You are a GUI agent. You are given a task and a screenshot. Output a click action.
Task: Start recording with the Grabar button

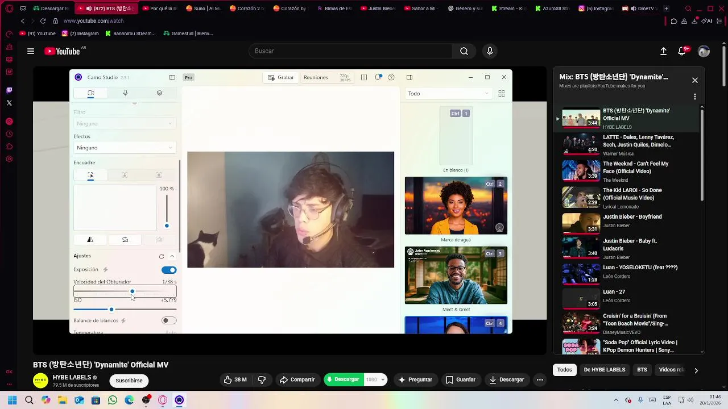tap(281, 77)
